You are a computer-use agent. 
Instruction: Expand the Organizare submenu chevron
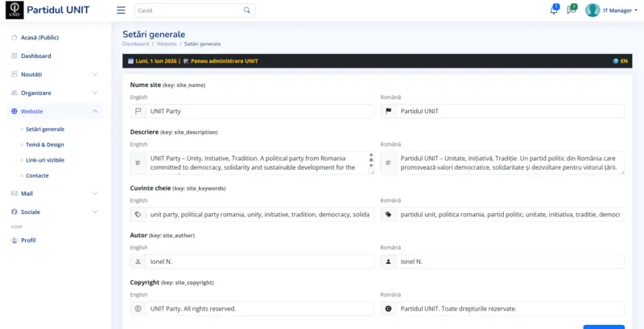pos(95,93)
